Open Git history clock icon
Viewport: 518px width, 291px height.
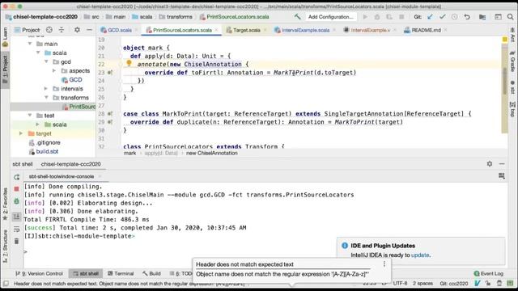tap(455, 17)
